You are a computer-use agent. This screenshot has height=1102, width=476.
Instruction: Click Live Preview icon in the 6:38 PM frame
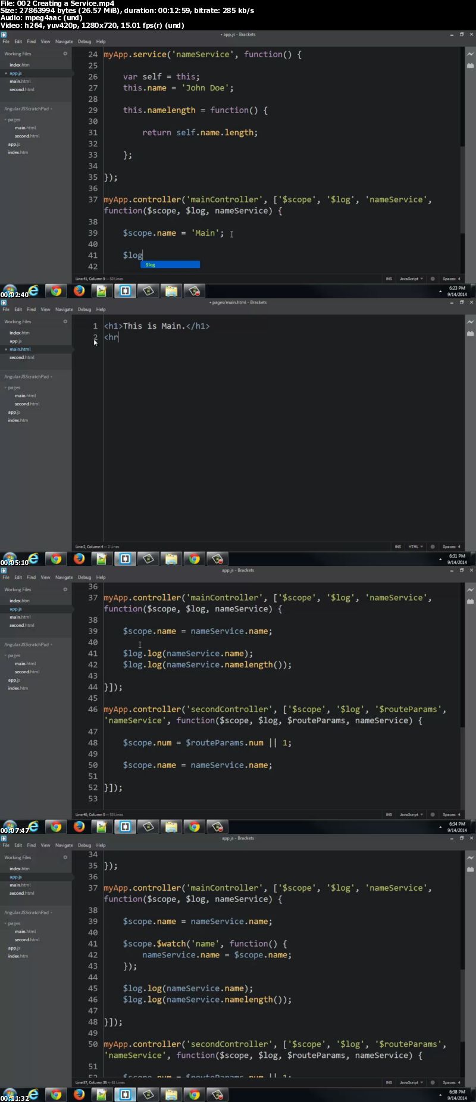470,857
